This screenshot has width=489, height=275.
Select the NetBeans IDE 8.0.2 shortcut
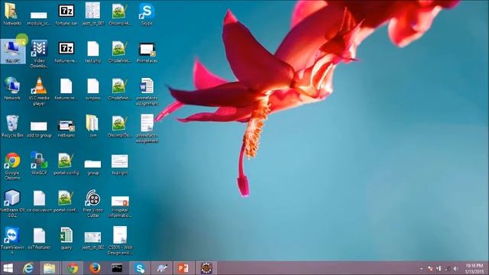click(x=12, y=203)
